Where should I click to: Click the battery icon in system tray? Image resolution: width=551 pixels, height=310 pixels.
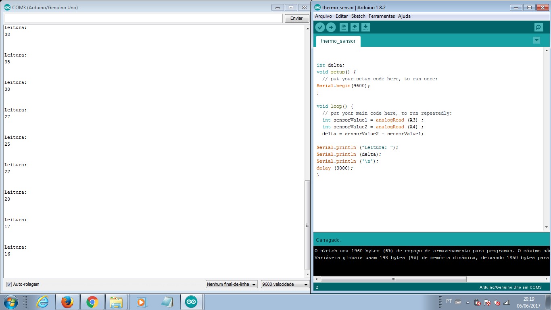click(x=478, y=302)
